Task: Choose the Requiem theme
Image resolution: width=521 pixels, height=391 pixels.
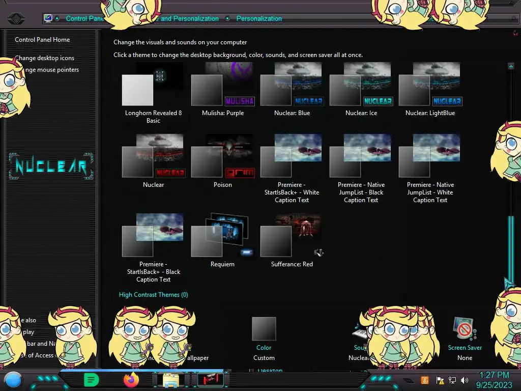Action: click(223, 241)
